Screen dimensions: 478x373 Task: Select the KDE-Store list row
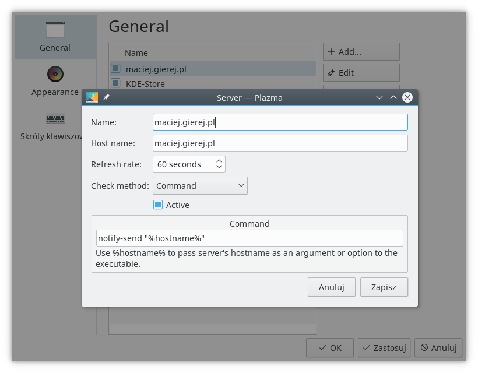point(213,83)
